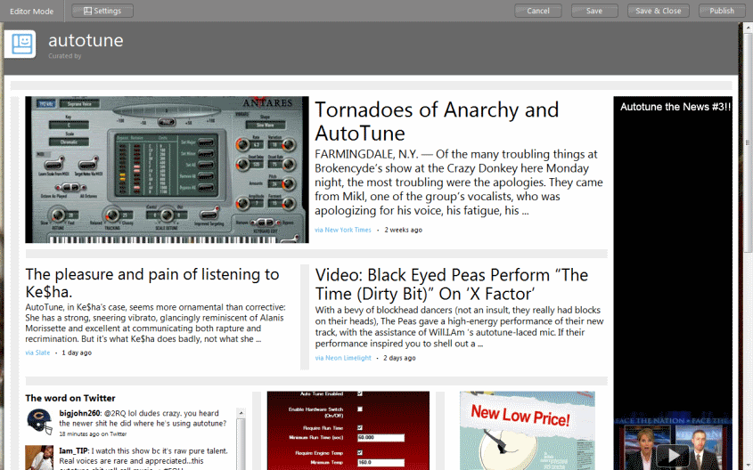Click 2 days ago timestamp
The width and height of the screenshot is (753, 470).
(x=399, y=358)
